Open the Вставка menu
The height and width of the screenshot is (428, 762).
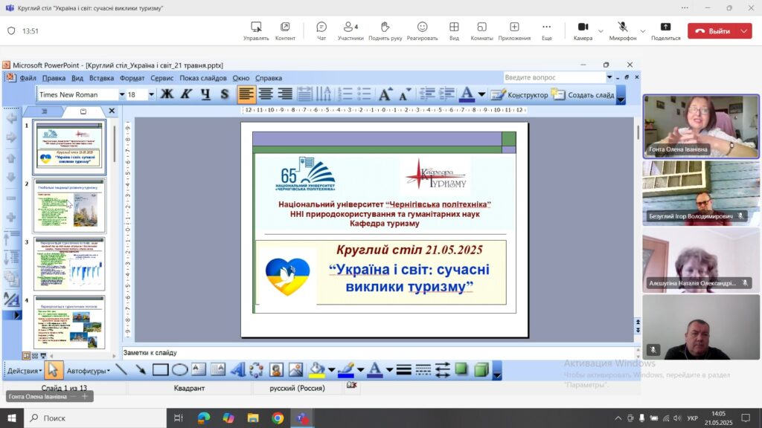point(101,78)
